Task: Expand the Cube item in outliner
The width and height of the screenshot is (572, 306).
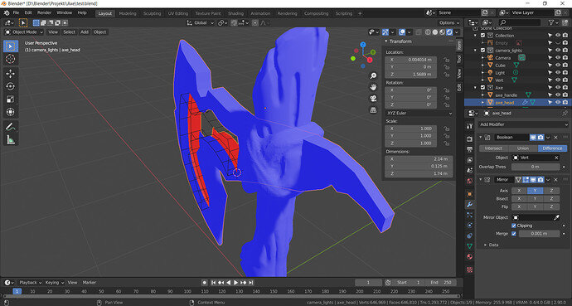Action: point(482,66)
